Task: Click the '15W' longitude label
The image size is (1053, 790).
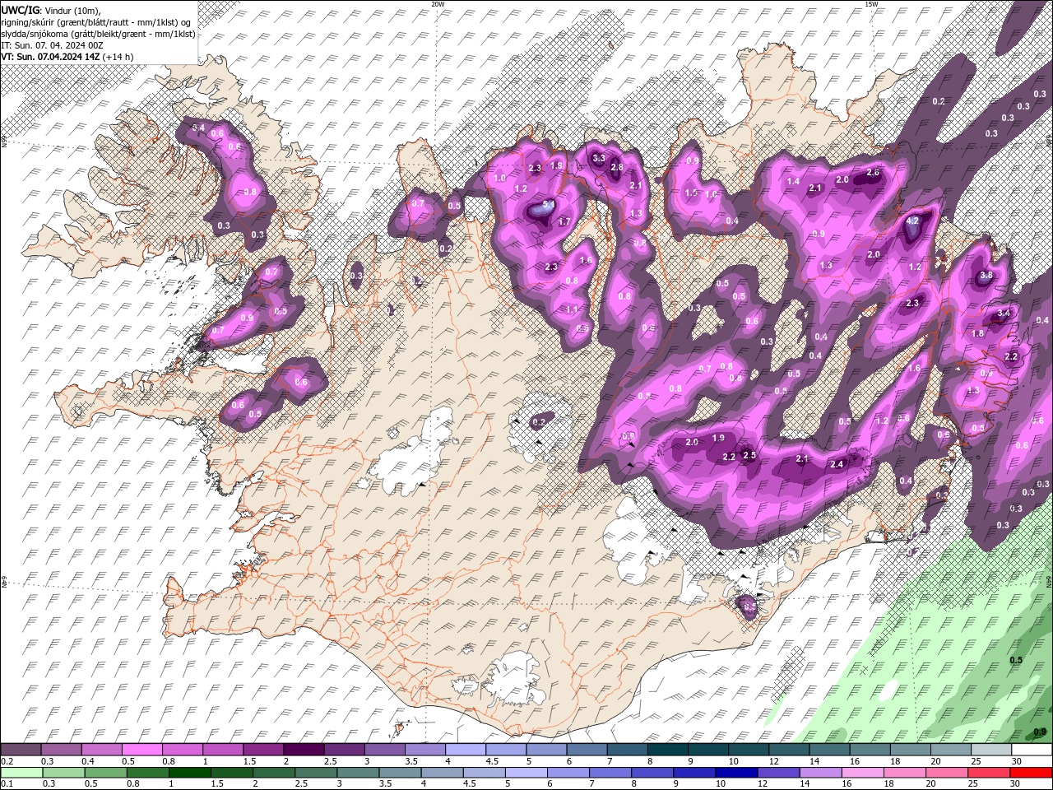Action: (x=871, y=4)
